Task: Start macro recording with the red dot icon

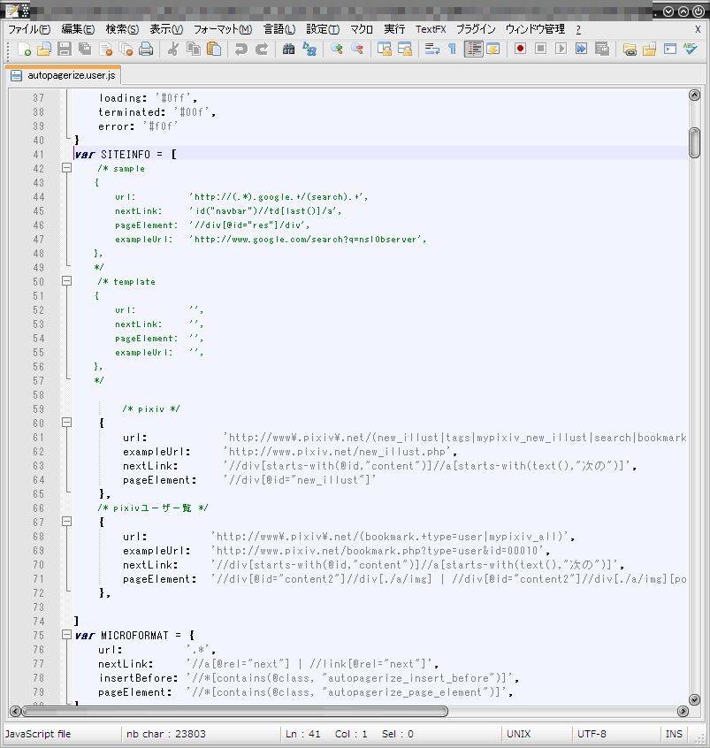Action: pos(520,50)
